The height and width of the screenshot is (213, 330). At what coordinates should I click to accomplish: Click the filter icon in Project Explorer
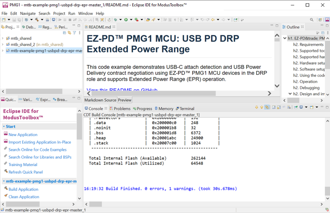click(74, 33)
